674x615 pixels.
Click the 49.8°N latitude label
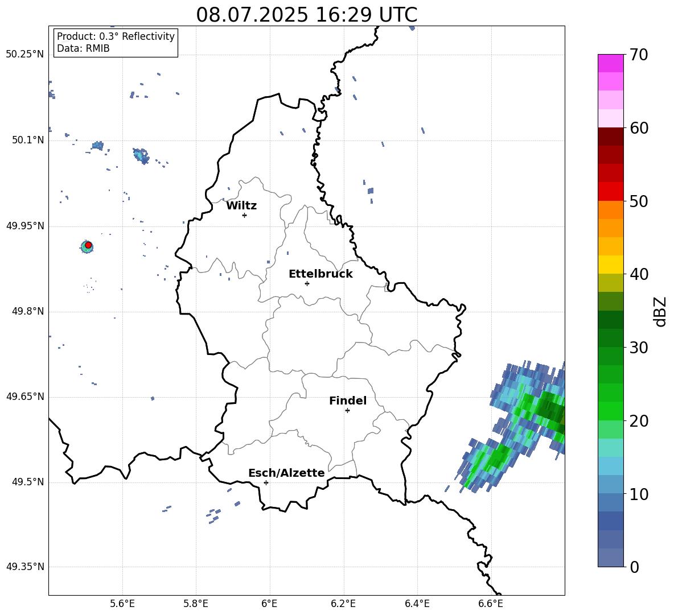[x=28, y=311]
